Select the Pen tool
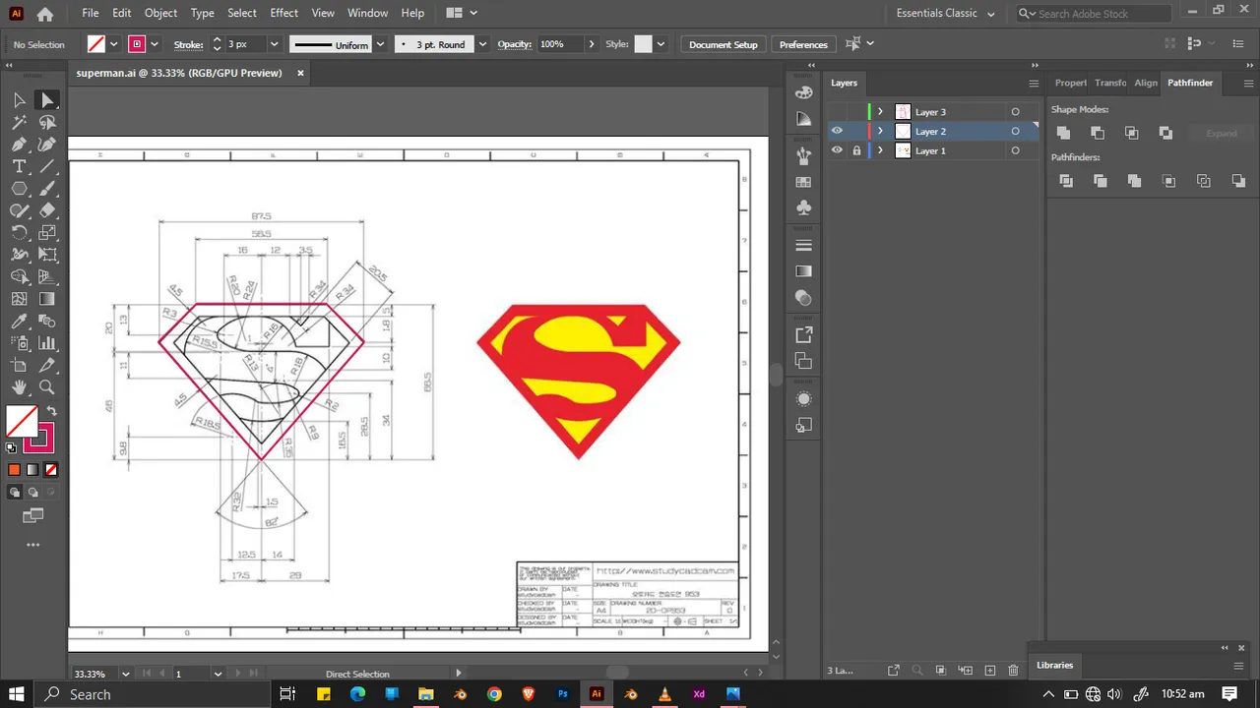This screenshot has width=1260, height=708. point(19,145)
